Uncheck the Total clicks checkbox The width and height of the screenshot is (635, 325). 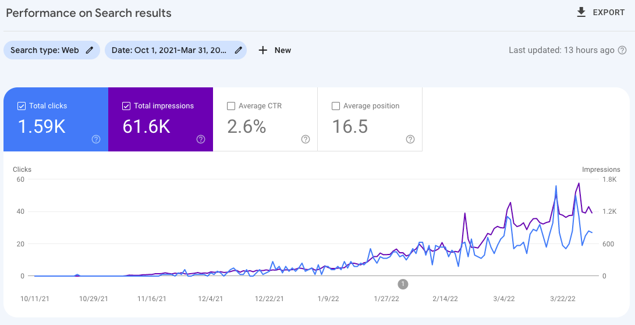coord(22,106)
